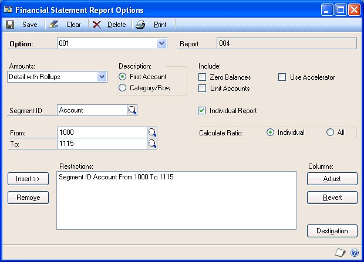Enable the Unit Accounts checkbox
Image resolution: width=364 pixels, height=262 pixels.
(202, 88)
